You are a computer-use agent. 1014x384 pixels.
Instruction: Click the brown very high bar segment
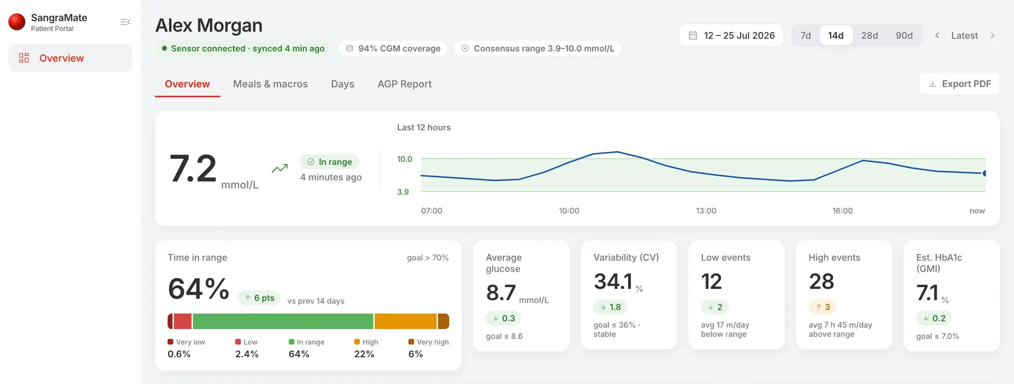tap(444, 321)
